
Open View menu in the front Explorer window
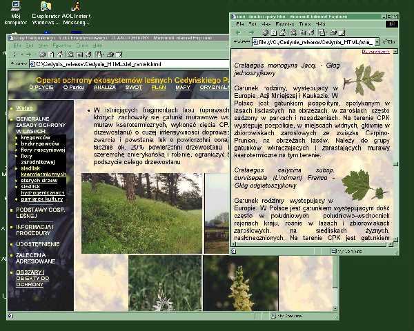[x=266, y=24]
